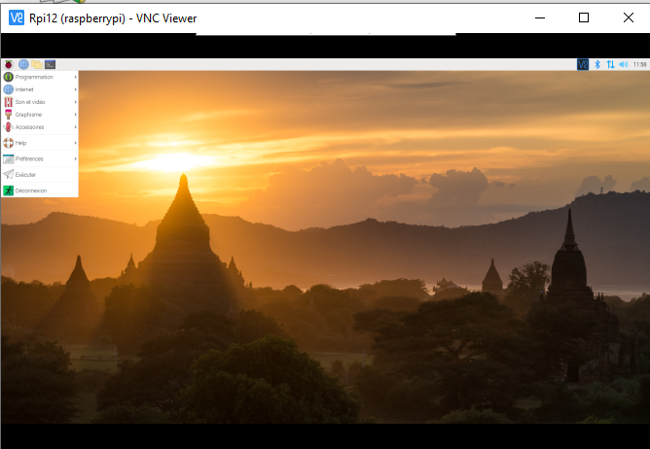This screenshot has width=650, height=449.
Task: Expand the Accessoires submenu arrow
Action: coord(75,127)
